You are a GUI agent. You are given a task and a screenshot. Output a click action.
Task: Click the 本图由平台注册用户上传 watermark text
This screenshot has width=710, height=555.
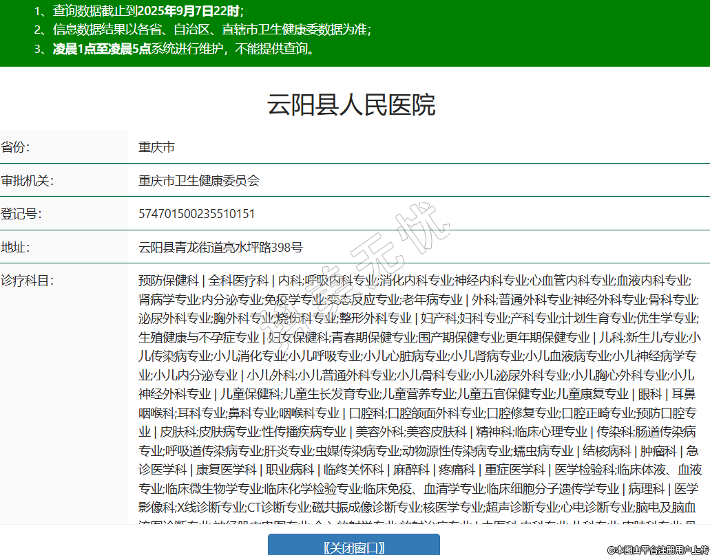click(x=658, y=549)
